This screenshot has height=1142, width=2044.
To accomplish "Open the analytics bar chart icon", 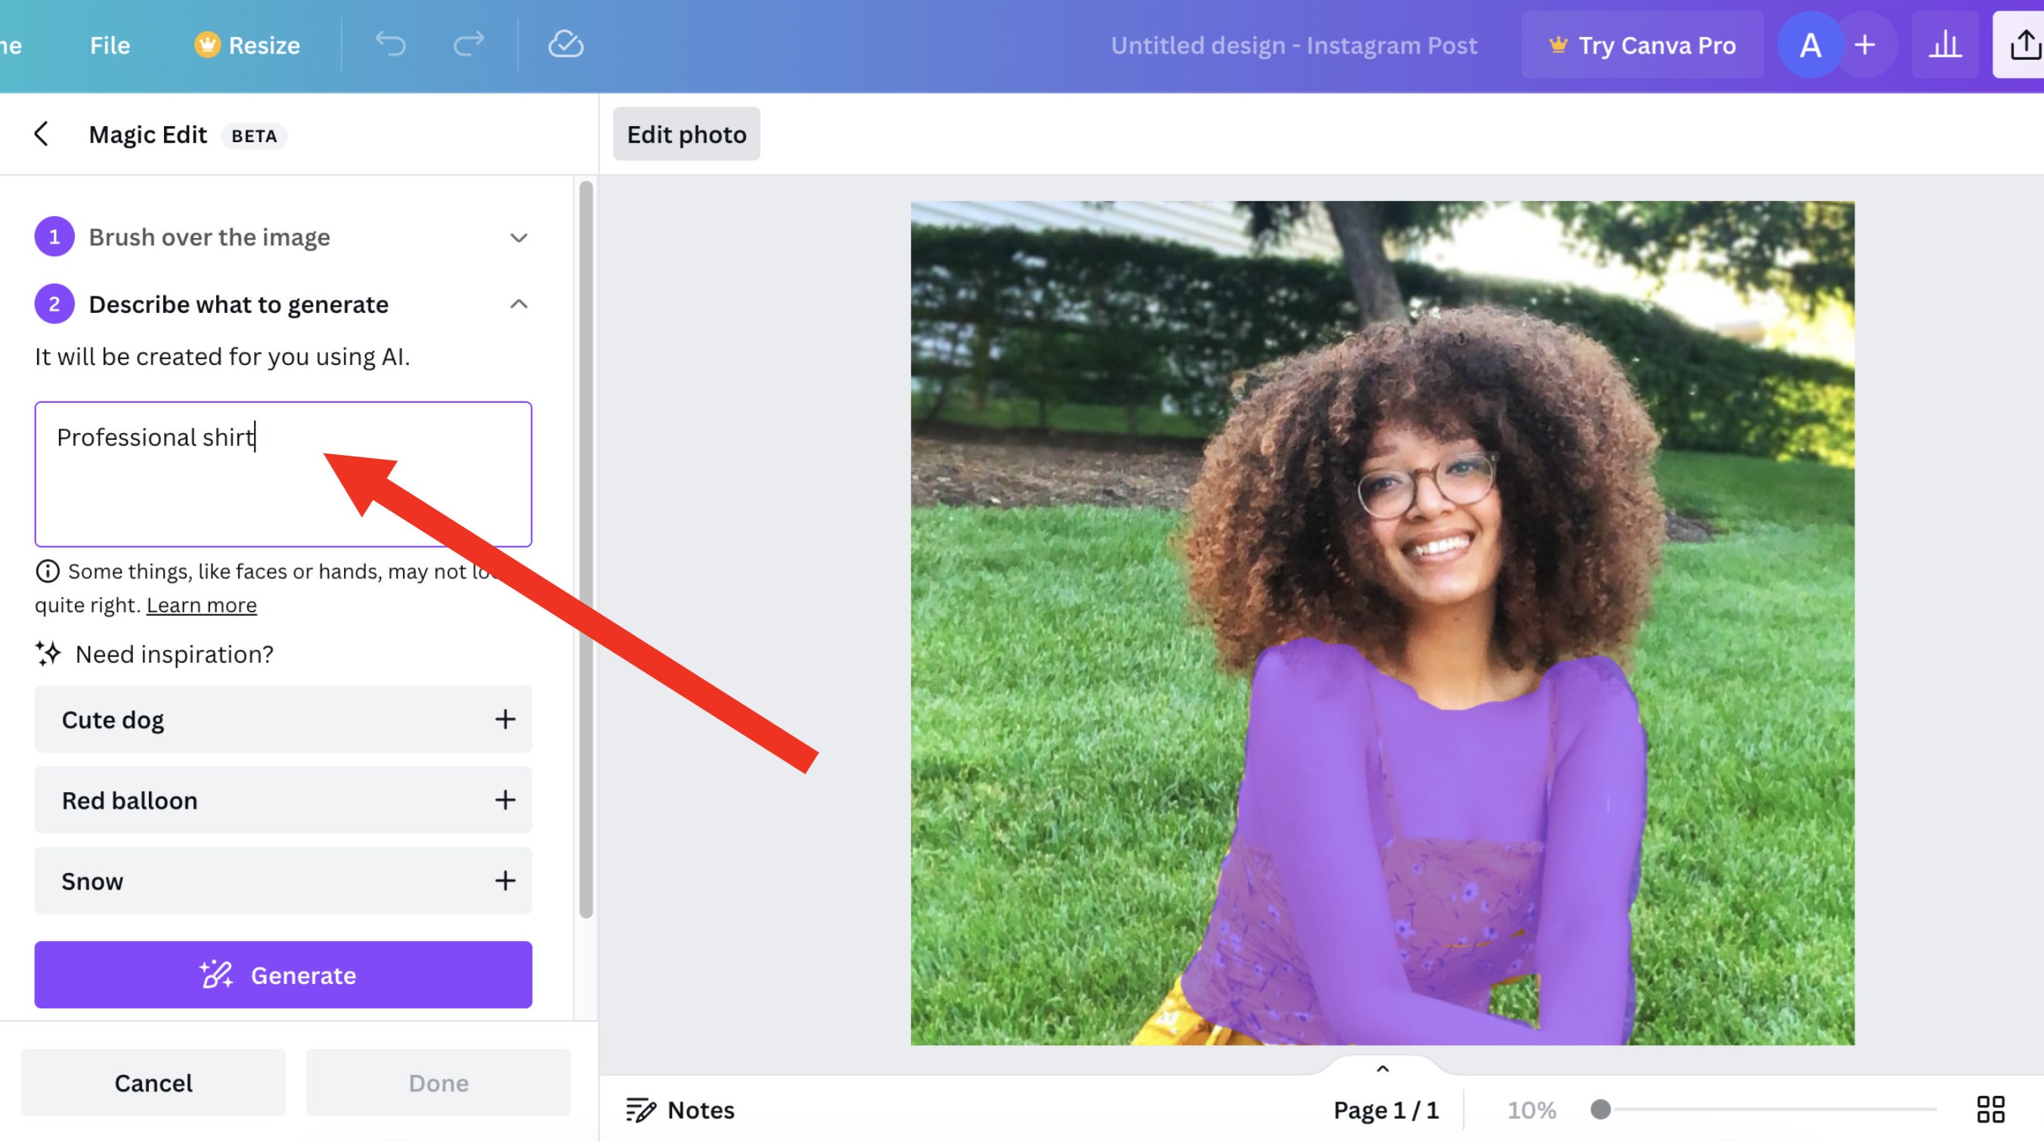I will pyautogui.click(x=1945, y=45).
